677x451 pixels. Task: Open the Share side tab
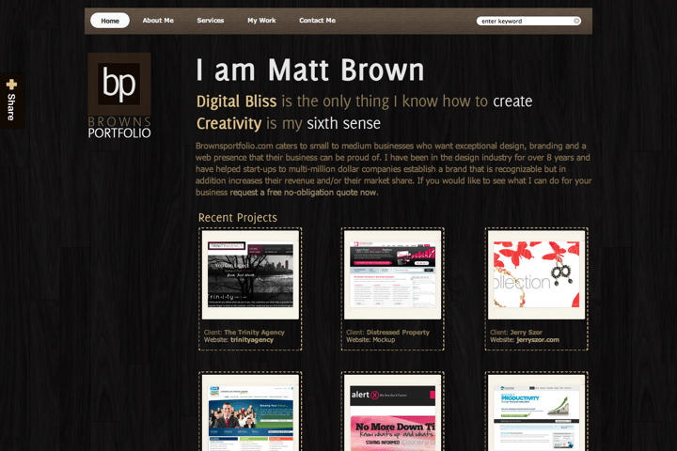tap(11, 101)
